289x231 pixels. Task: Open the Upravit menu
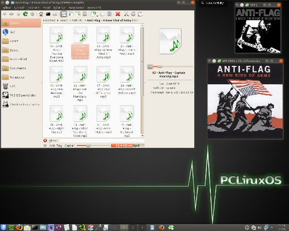point(19,8)
